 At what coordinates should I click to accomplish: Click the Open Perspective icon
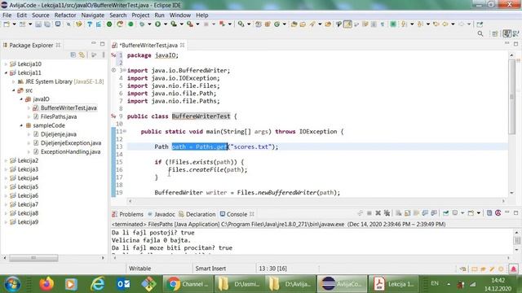pos(495,33)
